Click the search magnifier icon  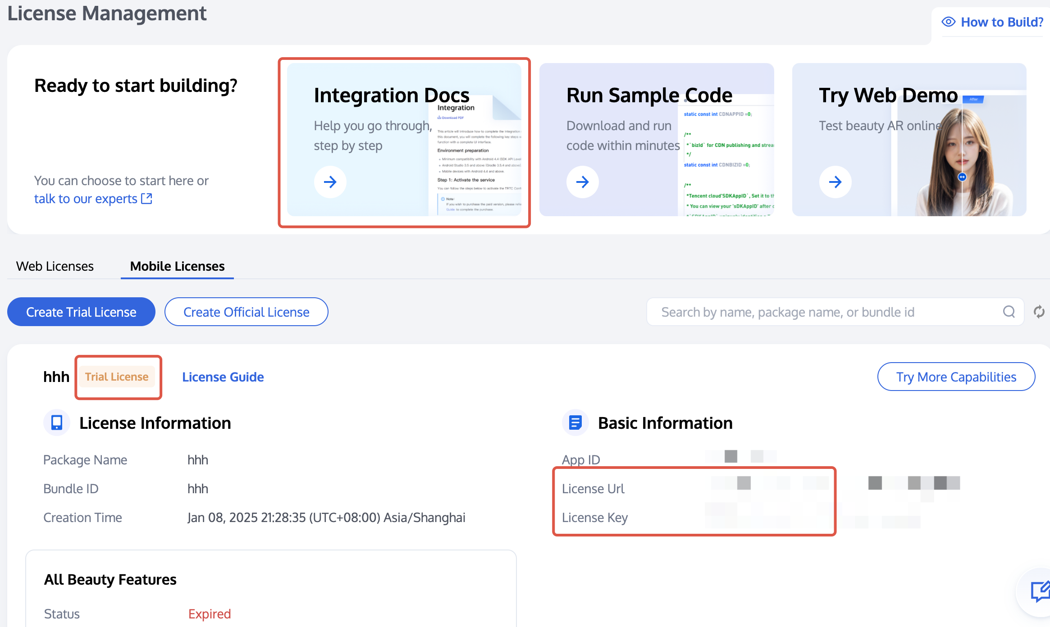point(1009,312)
